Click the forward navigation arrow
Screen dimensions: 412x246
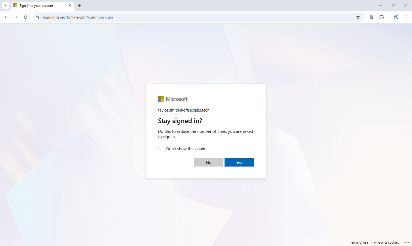click(16, 17)
